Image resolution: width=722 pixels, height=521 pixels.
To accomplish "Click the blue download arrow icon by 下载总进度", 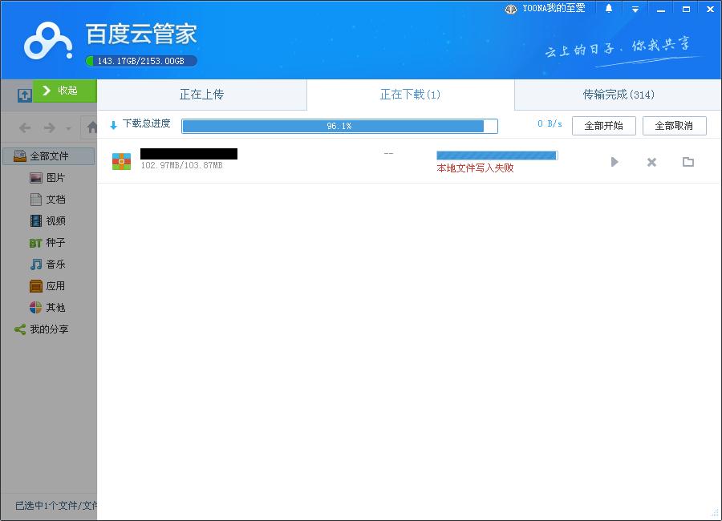I will pos(113,125).
